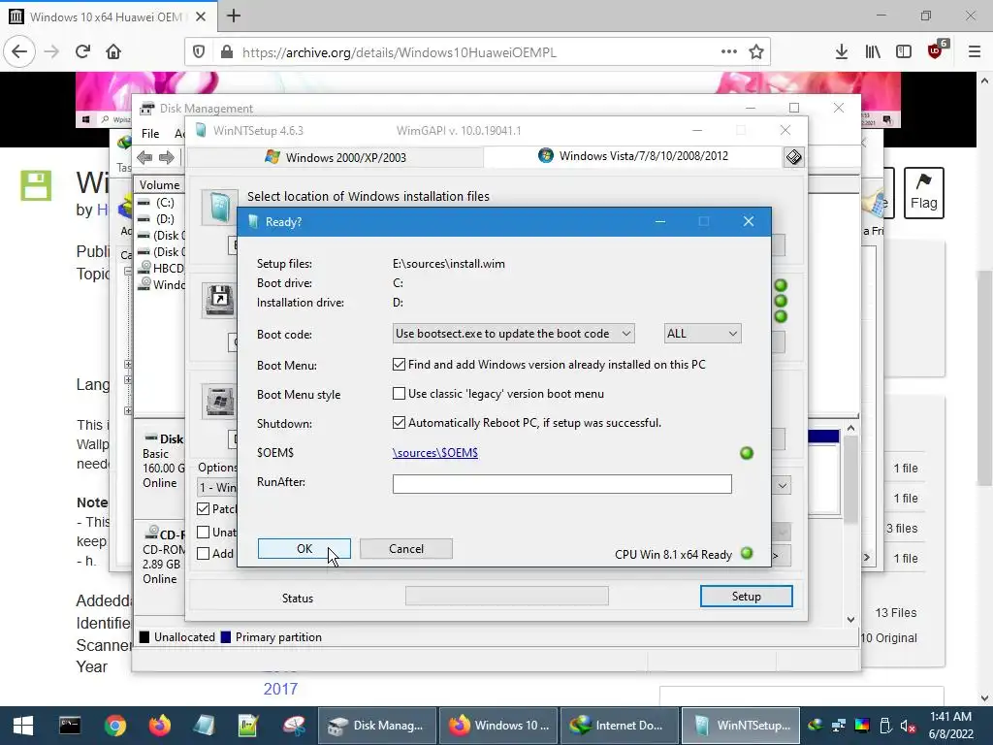Click the eraser icon beside WinNTSetup tabs

click(793, 156)
